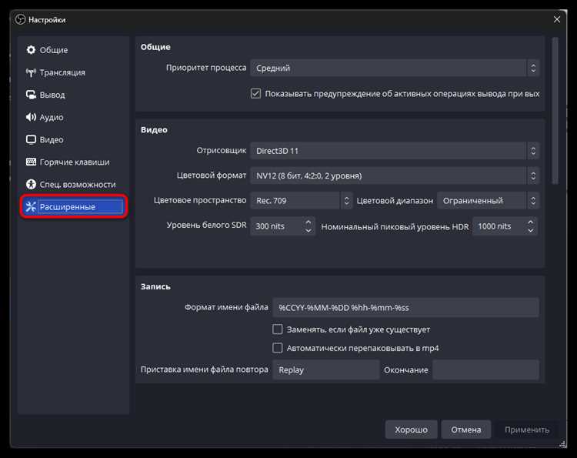Click the tools icon beside Расширенные
The width and height of the screenshot is (577, 458).
pos(31,206)
